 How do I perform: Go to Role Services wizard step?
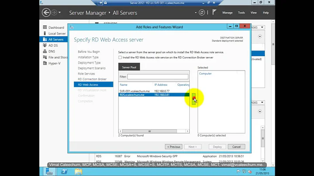[x=86, y=74]
